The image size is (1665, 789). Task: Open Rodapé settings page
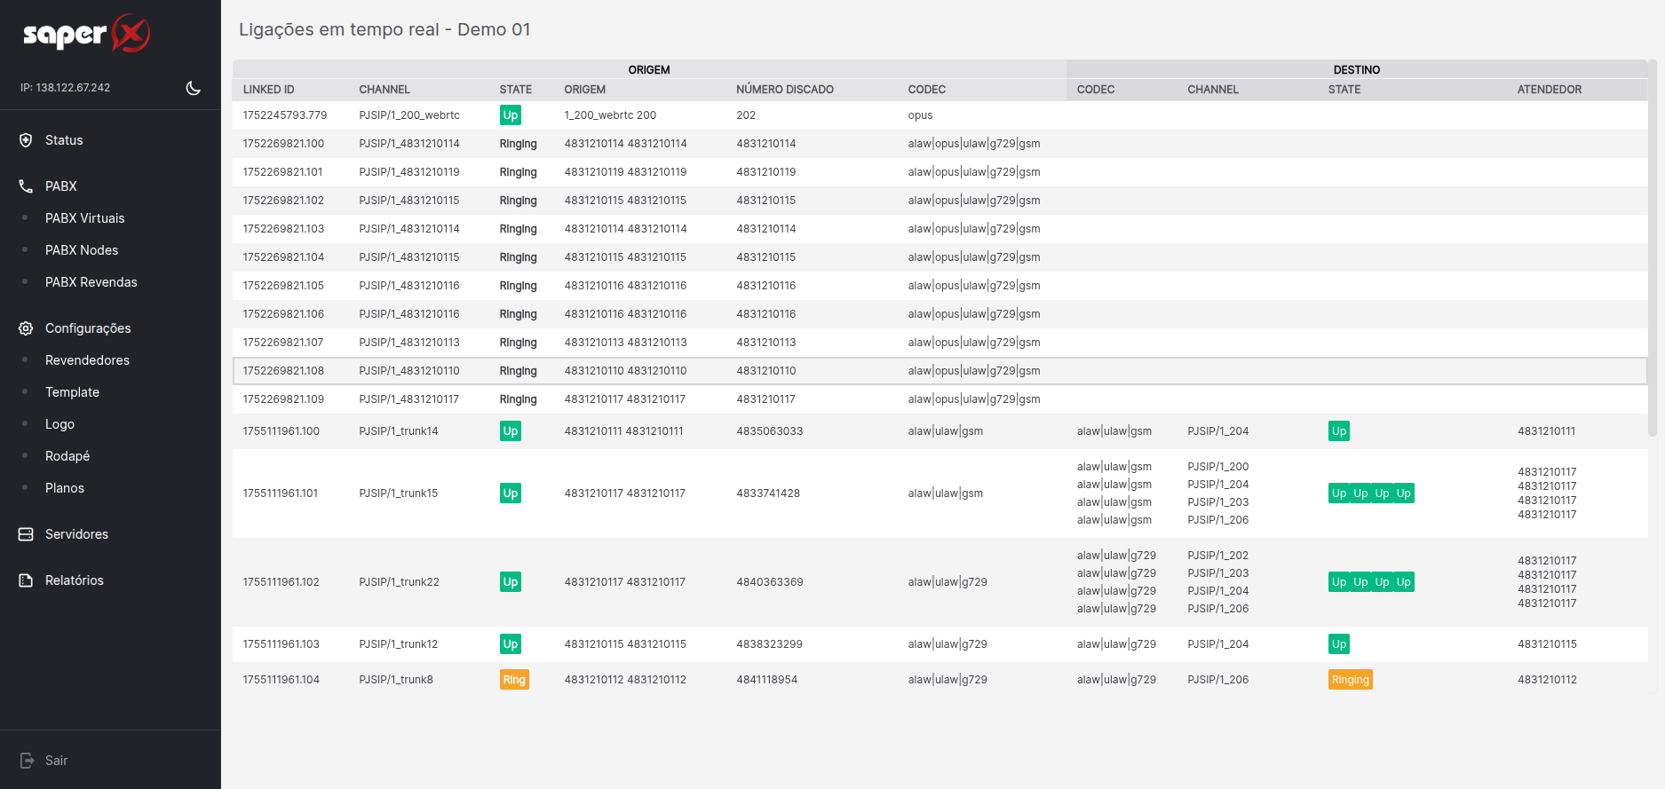tap(67, 456)
